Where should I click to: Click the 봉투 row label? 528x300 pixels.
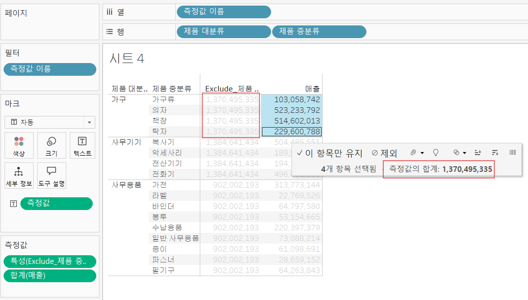click(160, 217)
